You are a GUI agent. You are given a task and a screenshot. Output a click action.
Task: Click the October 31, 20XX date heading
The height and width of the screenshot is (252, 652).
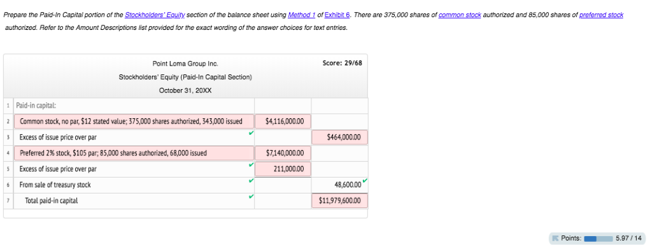[x=185, y=90]
